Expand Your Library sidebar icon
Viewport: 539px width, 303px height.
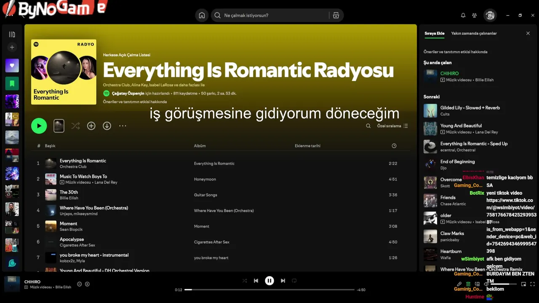click(x=12, y=35)
